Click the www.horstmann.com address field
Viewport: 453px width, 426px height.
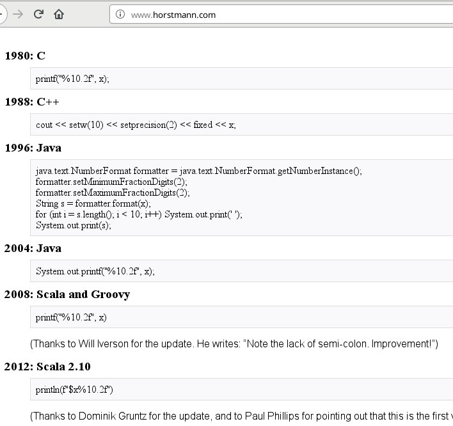click(x=281, y=15)
